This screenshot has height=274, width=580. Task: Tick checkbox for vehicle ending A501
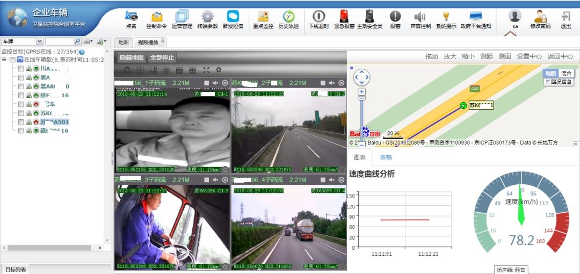(x=21, y=122)
